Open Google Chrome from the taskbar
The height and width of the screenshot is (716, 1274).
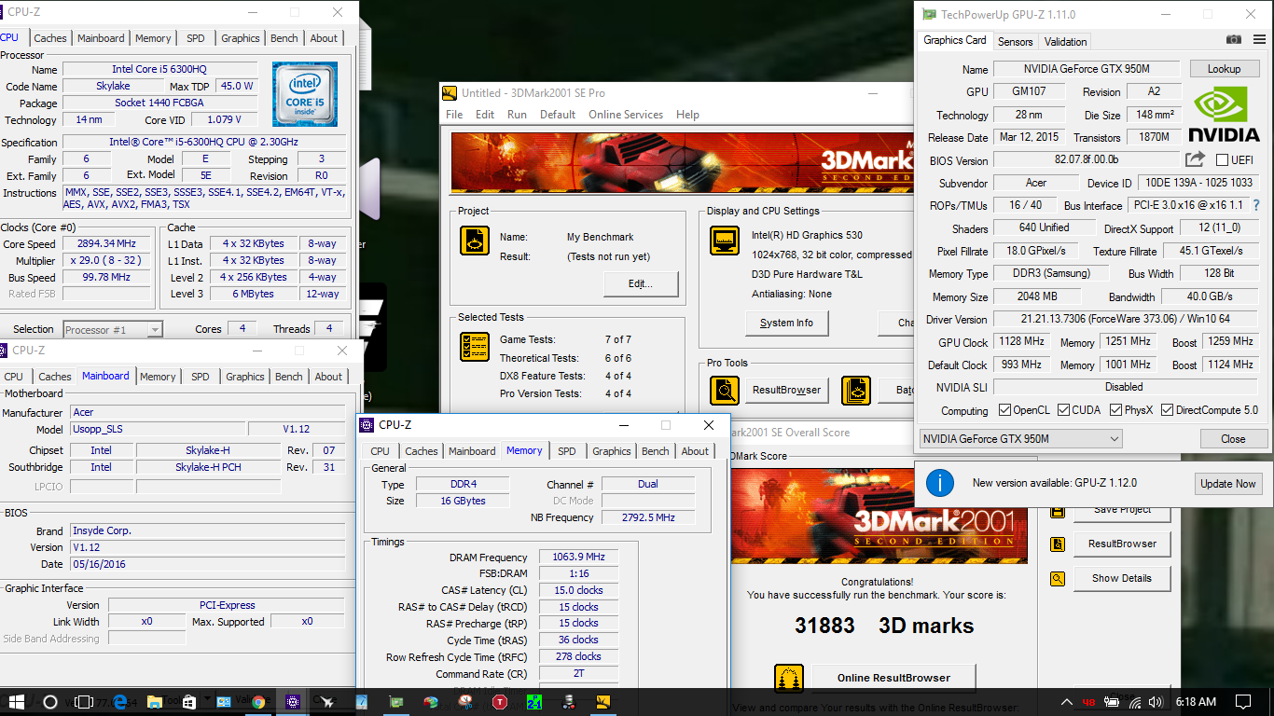click(x=257, y=702)
